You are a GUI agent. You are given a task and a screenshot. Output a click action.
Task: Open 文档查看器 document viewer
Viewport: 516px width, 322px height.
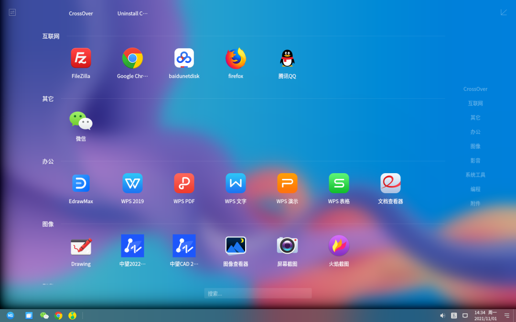391,183
